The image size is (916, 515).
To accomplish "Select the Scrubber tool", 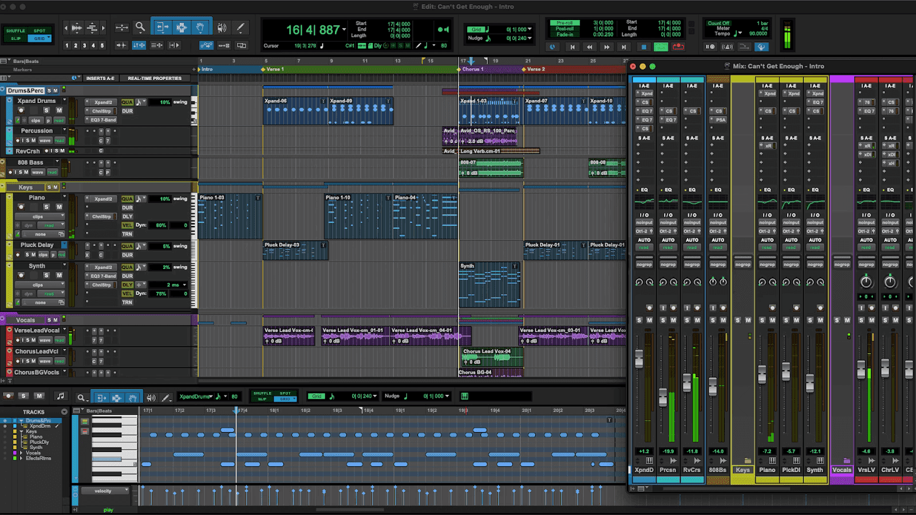I will click(223, 27).
